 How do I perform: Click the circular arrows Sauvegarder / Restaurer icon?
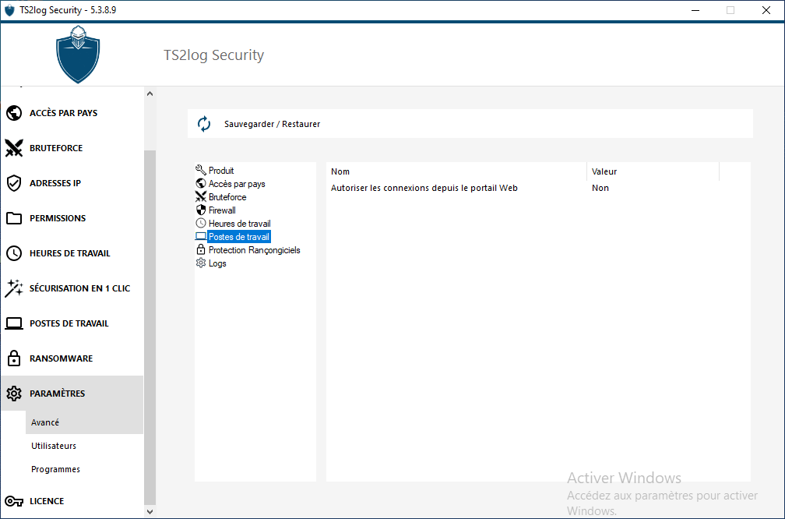[204, 124]
